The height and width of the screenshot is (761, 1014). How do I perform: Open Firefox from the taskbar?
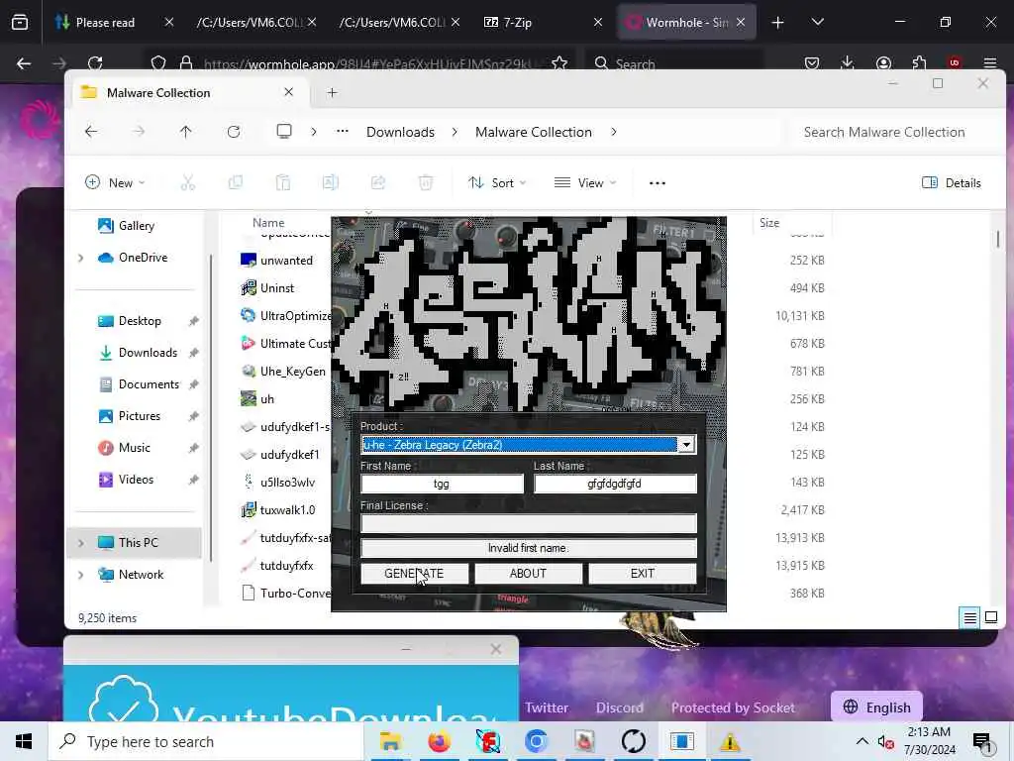point(439,741)
